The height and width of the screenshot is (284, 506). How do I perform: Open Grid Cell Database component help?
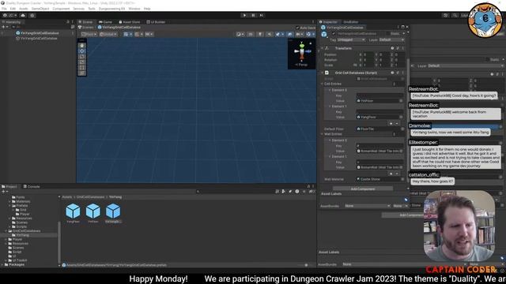coord(392,73)
